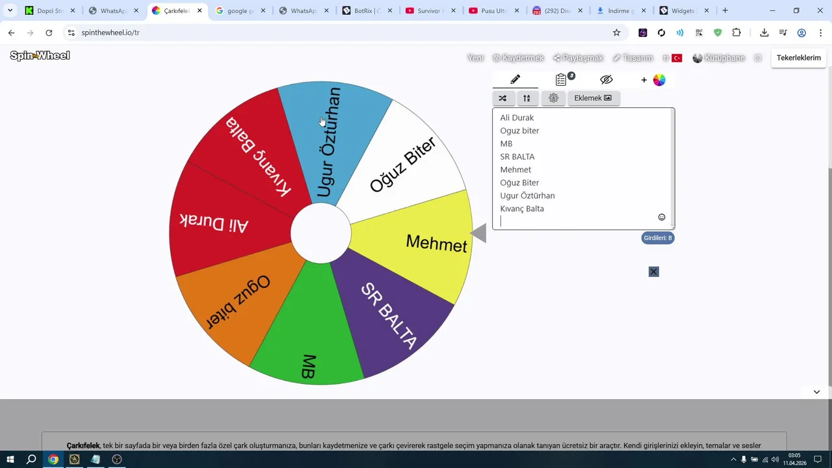Click entry text 'Ali Durak'
The image size is (832, 468).
click(517, 118)
